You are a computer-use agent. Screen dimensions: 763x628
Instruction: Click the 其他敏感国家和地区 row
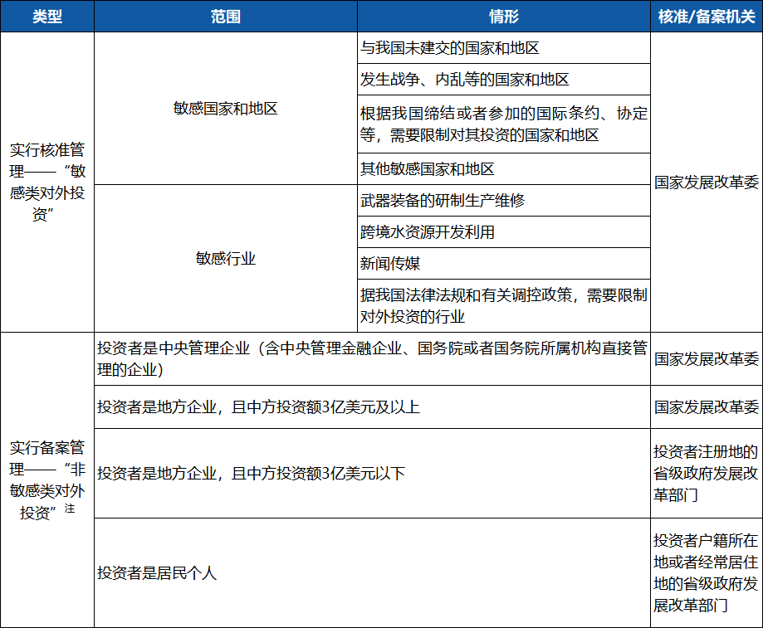click(x=504, y=169)
